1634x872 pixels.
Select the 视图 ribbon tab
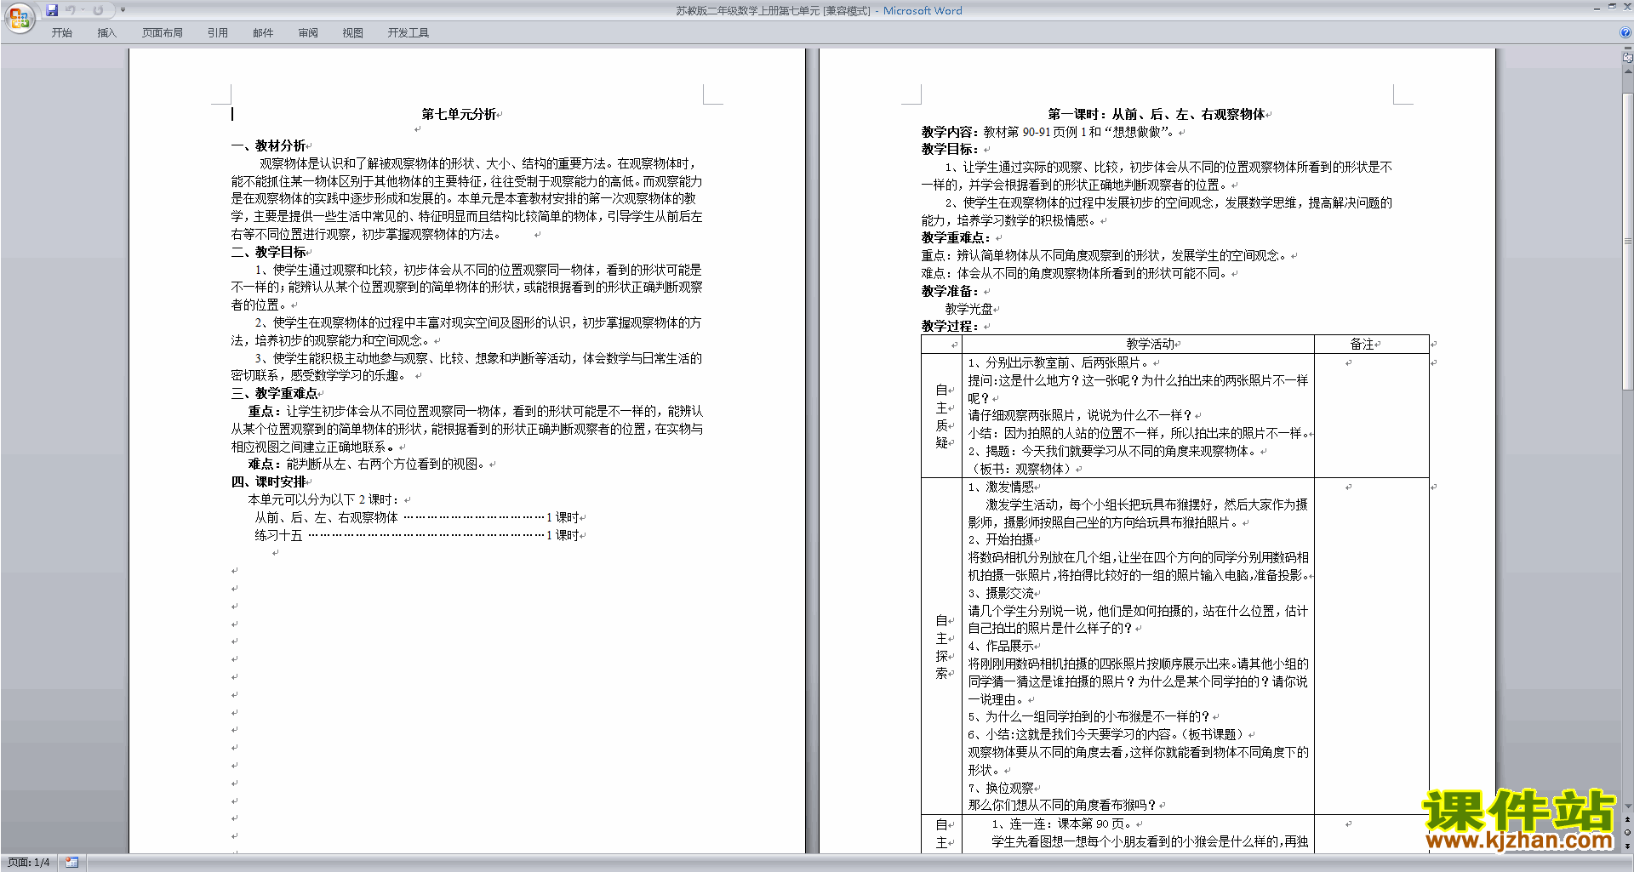(353, 33)
